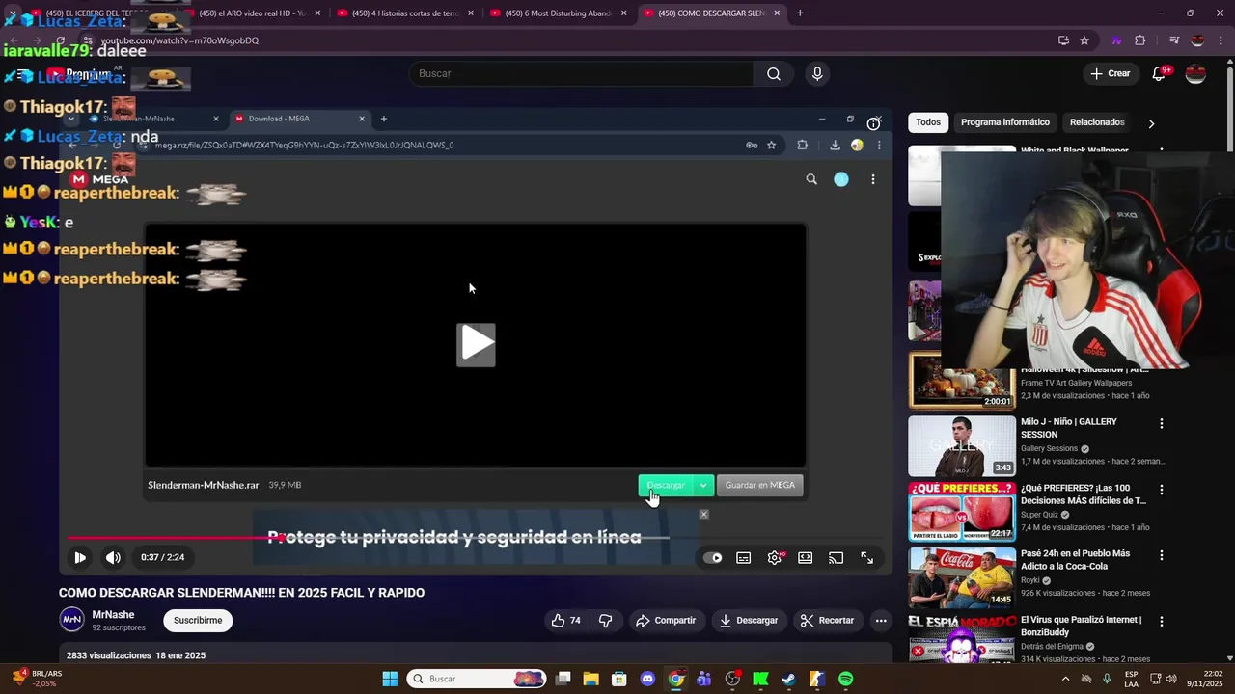Open the media control icon in Chrome toolbar
Screen dimensions: 1235x694
(x=1174, y=40)
